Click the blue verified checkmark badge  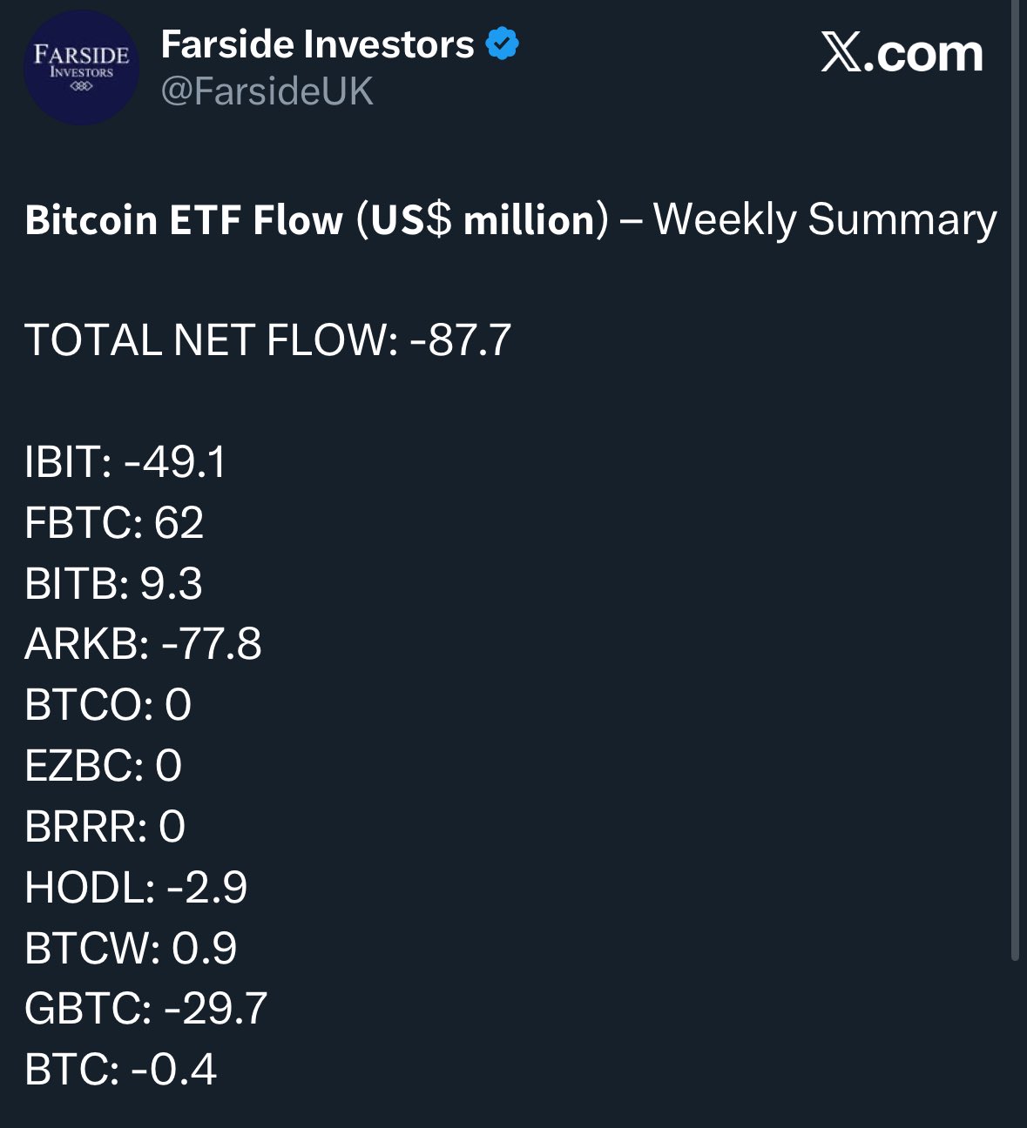click(503, 44)
